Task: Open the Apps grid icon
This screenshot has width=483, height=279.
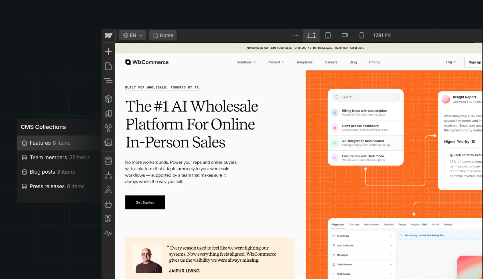Action: 108,219
